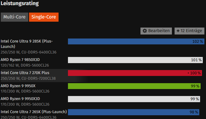Click the Leistungsrating heading
206x119 pixels.
pos(20,3)
